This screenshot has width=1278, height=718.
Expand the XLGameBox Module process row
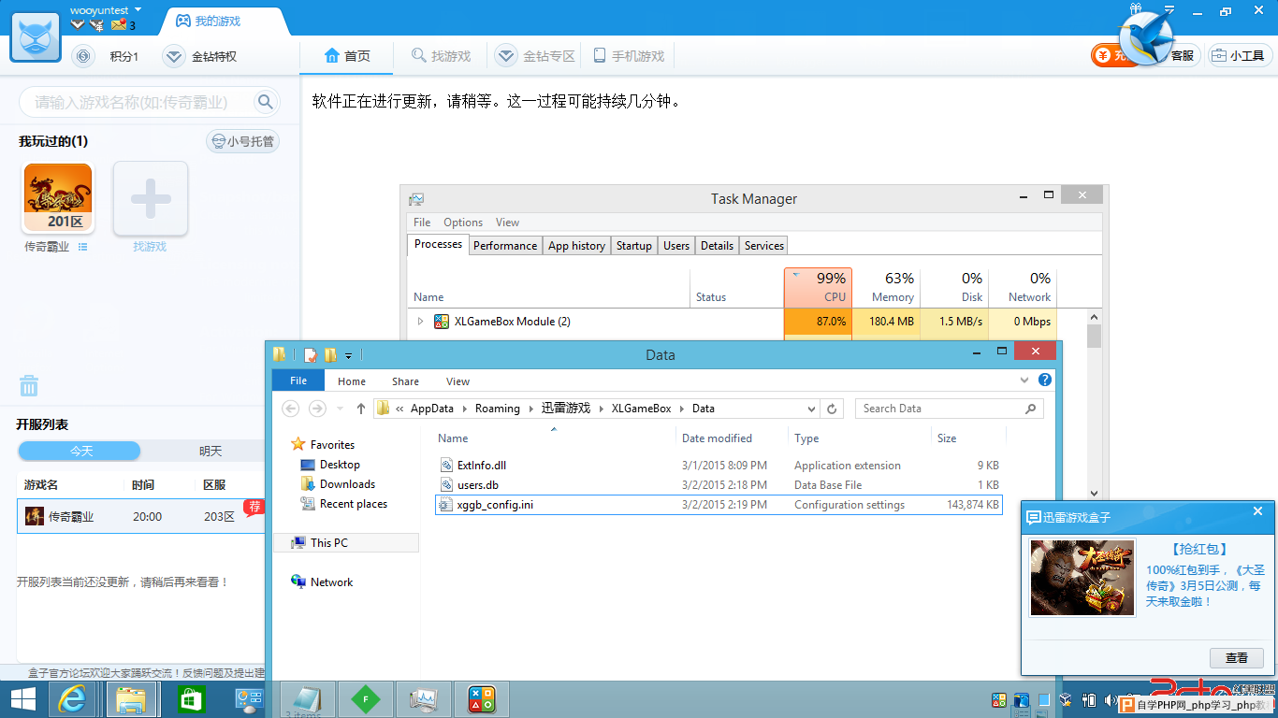(x=420, y=322)
